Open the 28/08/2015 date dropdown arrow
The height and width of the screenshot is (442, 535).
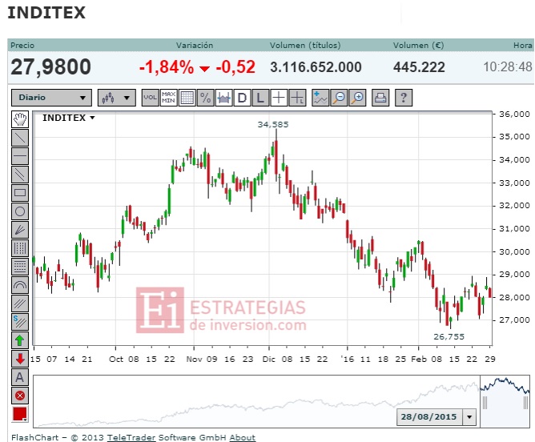click(469, 416)
